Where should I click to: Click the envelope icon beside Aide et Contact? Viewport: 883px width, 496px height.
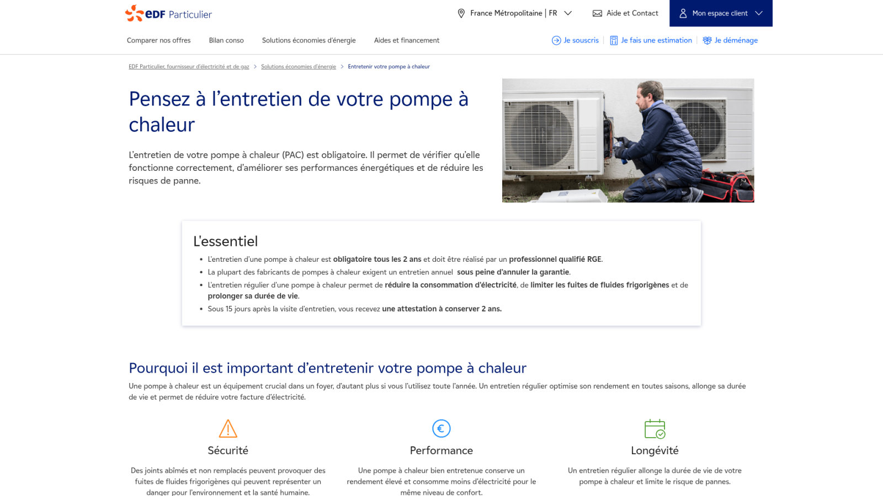(x=597, y=13)
